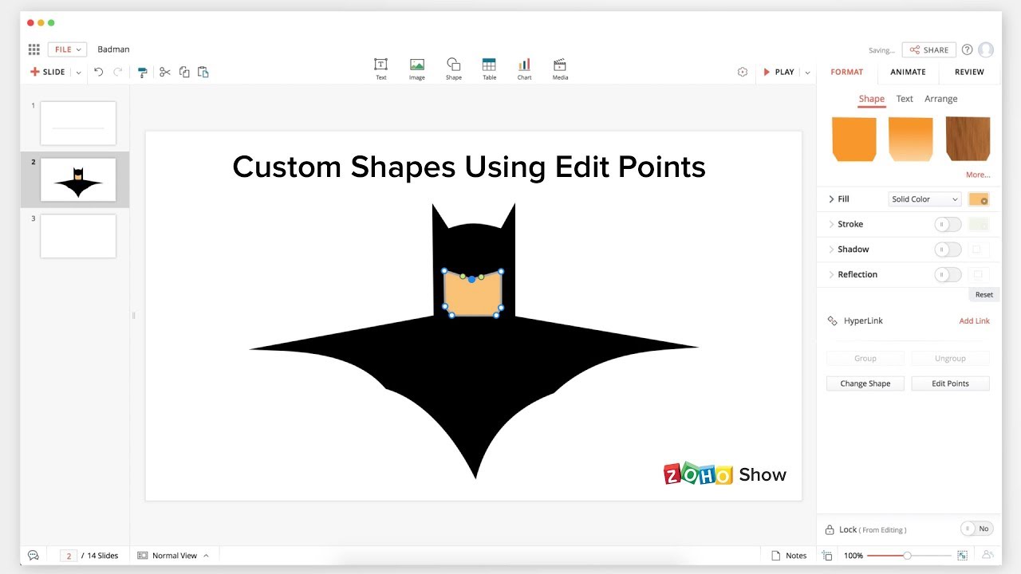Switch to the FORMAT tab
Screen dimensions: 1021x574
847,72
